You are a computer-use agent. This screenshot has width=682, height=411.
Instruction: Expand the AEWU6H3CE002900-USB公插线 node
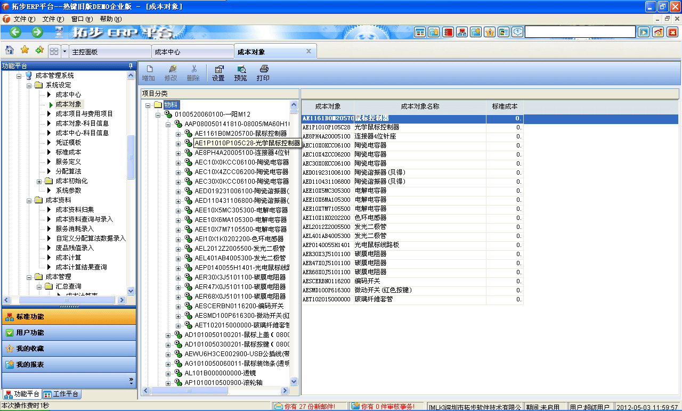[x=168, y=355]
